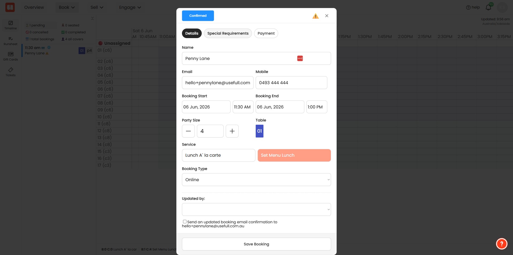
Task: Open the Runsheet sidebar view
Action: [x=10, y=41]
